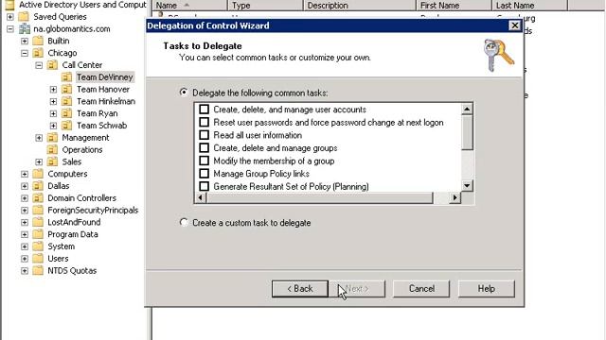Click the task list scroll right arrow
Image resolution: width=606 pixels, height=340 pixels.
tap(454, 197)
